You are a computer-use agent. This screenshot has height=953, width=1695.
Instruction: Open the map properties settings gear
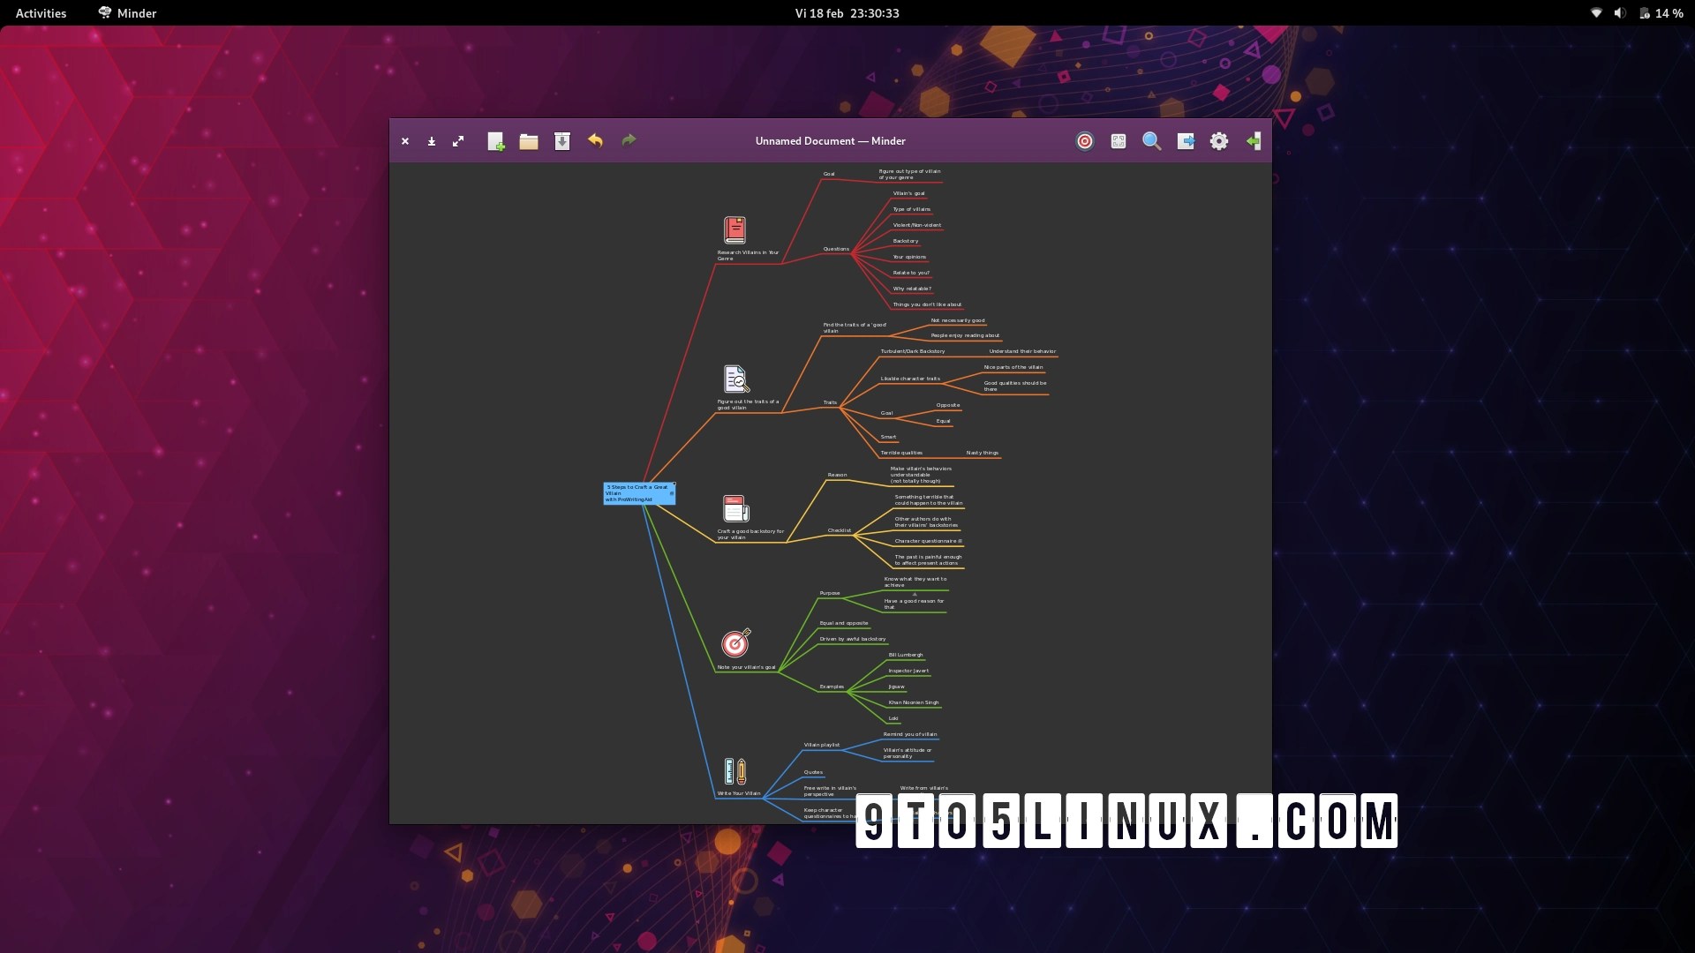point(1218,141)
